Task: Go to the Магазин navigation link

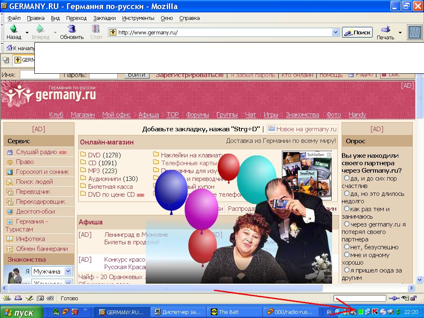Action: point(83,115)
